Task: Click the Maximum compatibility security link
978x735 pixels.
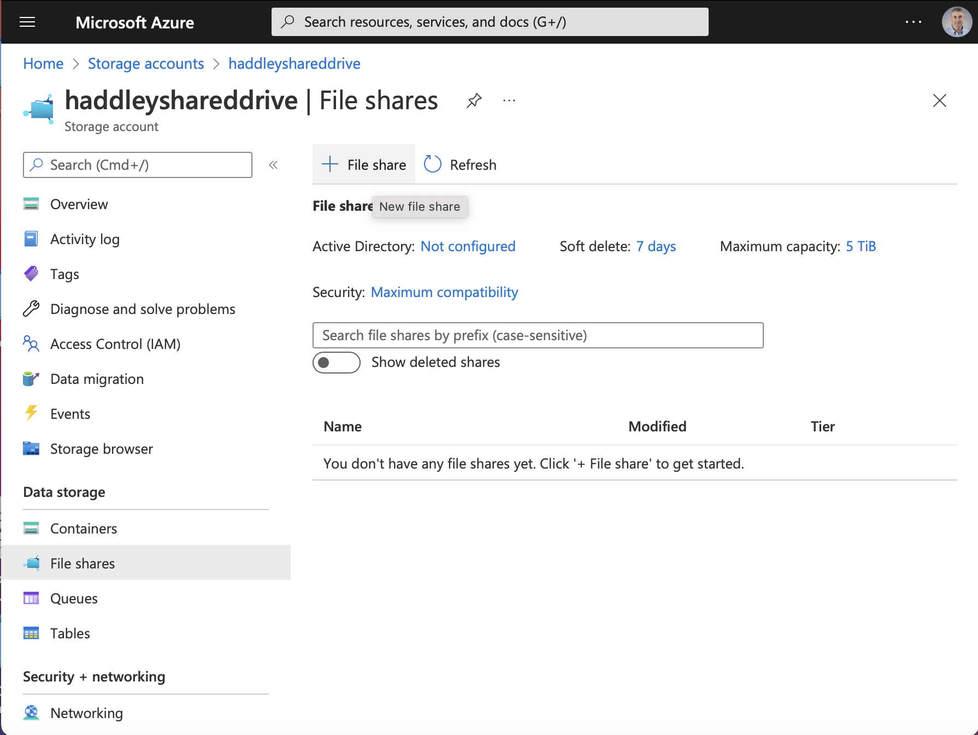Action: click(444, 292)
